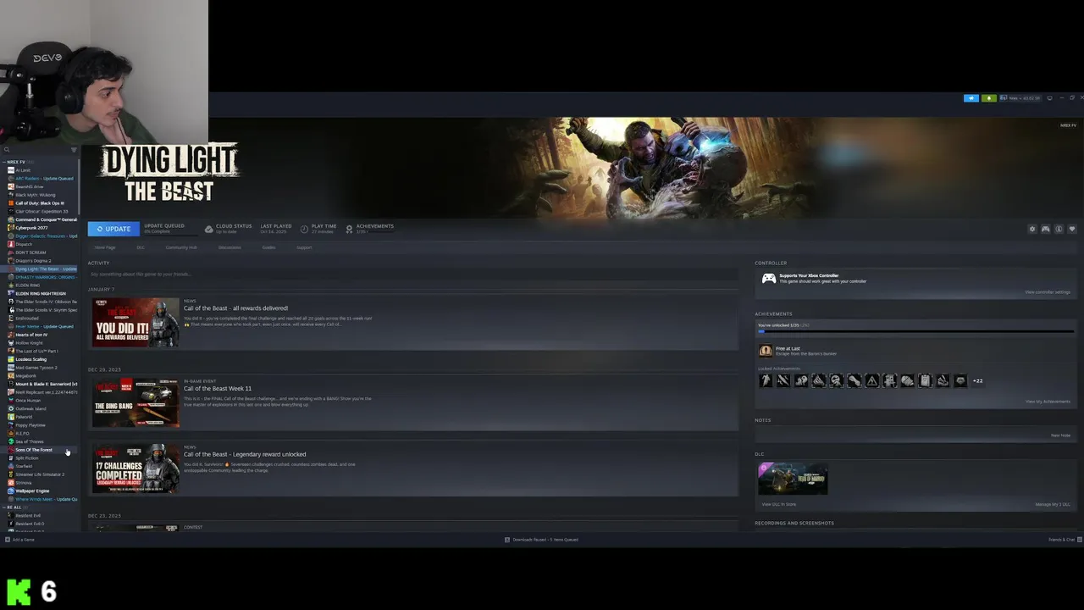Click View My Achievements link
The width and height of the screenshot is (1084, 610).
tap(1048, 402)
